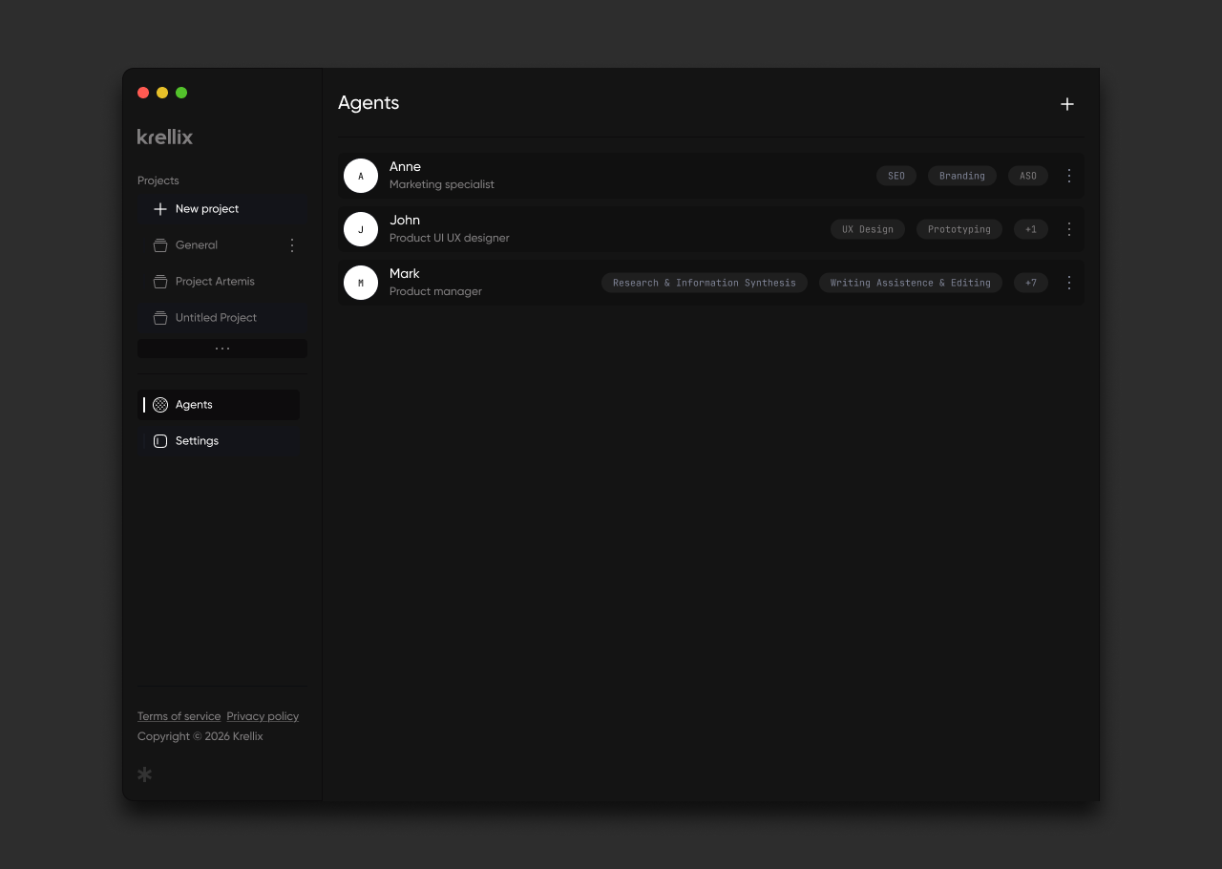
Task: Open the kebab menu for Anne
Action: coord(1069,176)
